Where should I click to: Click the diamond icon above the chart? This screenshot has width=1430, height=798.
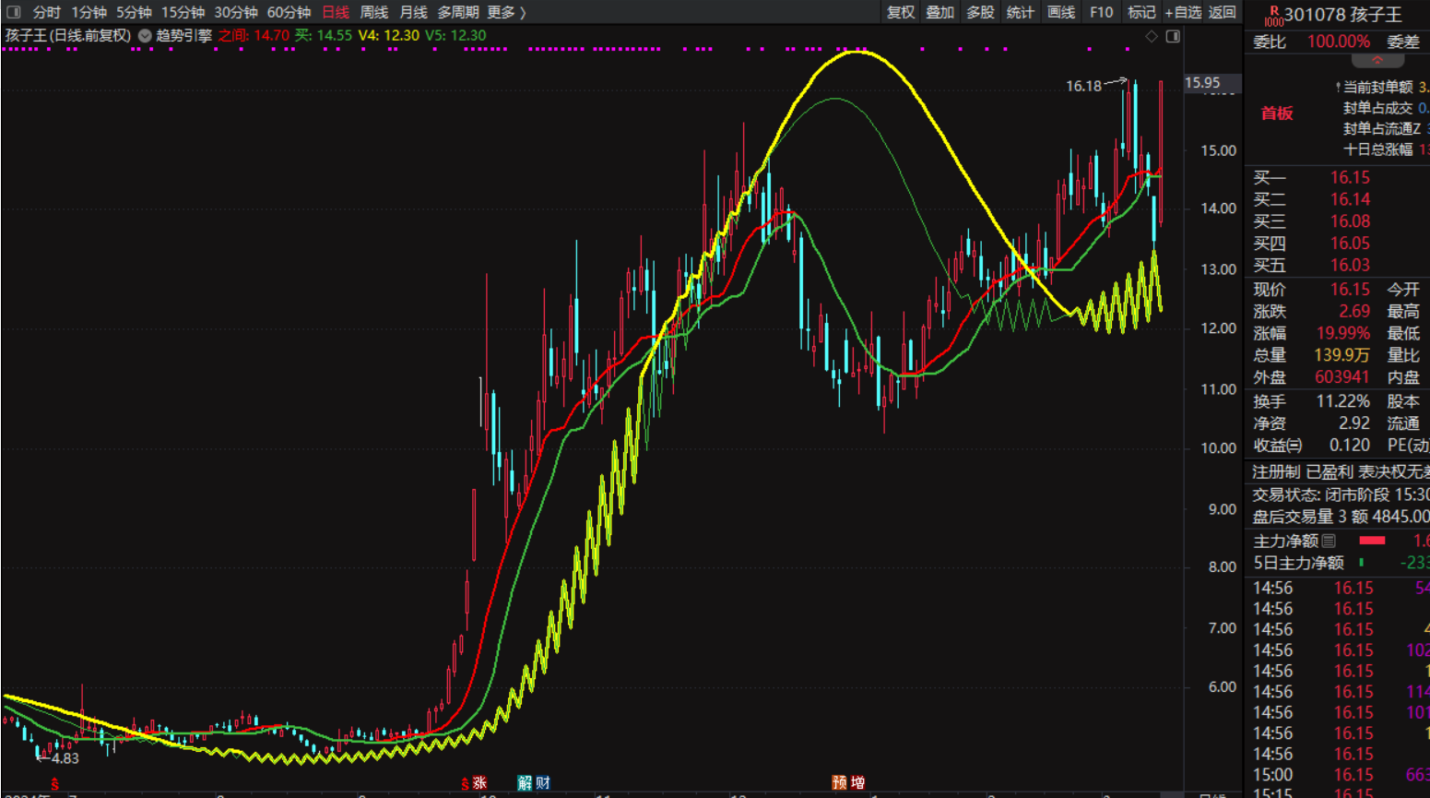(1151, 36)
